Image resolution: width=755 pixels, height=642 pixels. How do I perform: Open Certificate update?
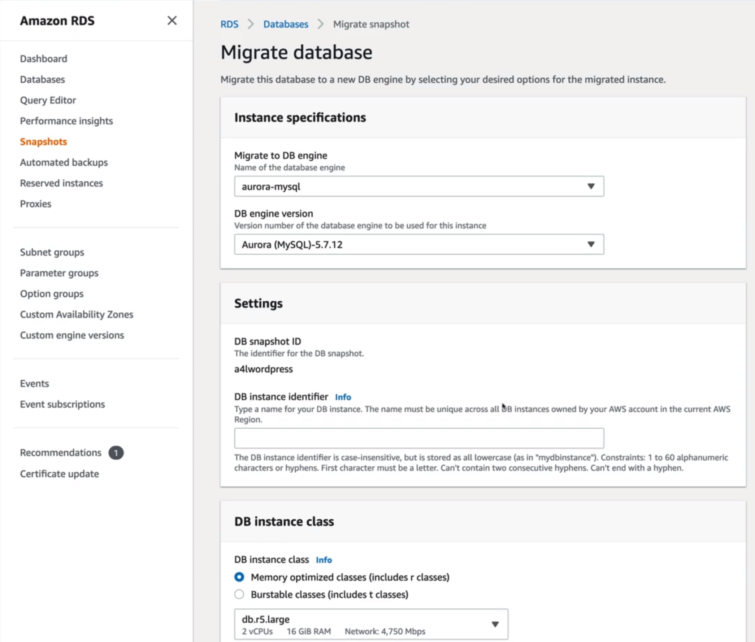point(59,473)
